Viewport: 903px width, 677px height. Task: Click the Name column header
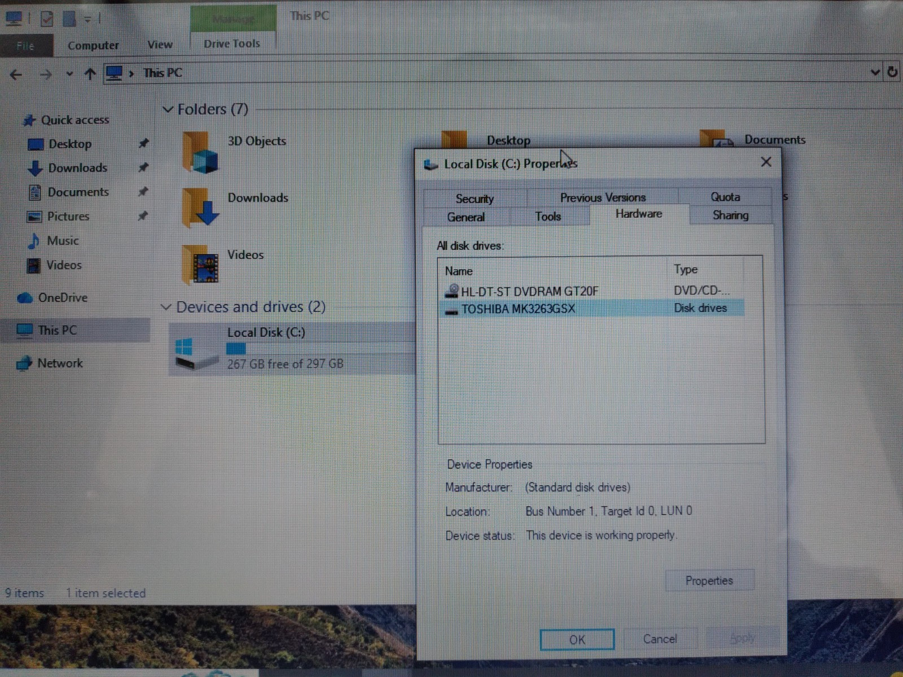click(554, 271)
